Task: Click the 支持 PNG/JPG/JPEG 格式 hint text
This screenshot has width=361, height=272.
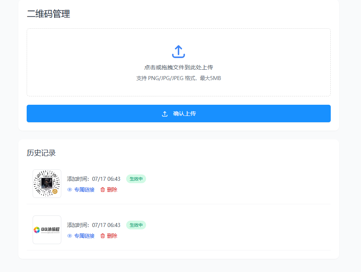Action: tap(178, 78)
